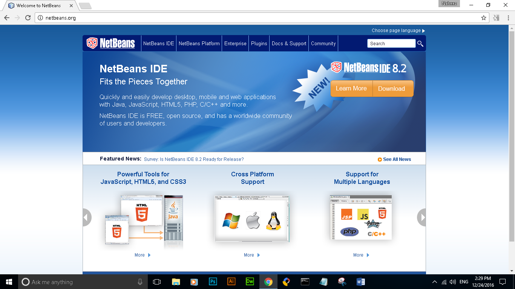Open the Cross Platform Support heading link

[x=253, y=178]
